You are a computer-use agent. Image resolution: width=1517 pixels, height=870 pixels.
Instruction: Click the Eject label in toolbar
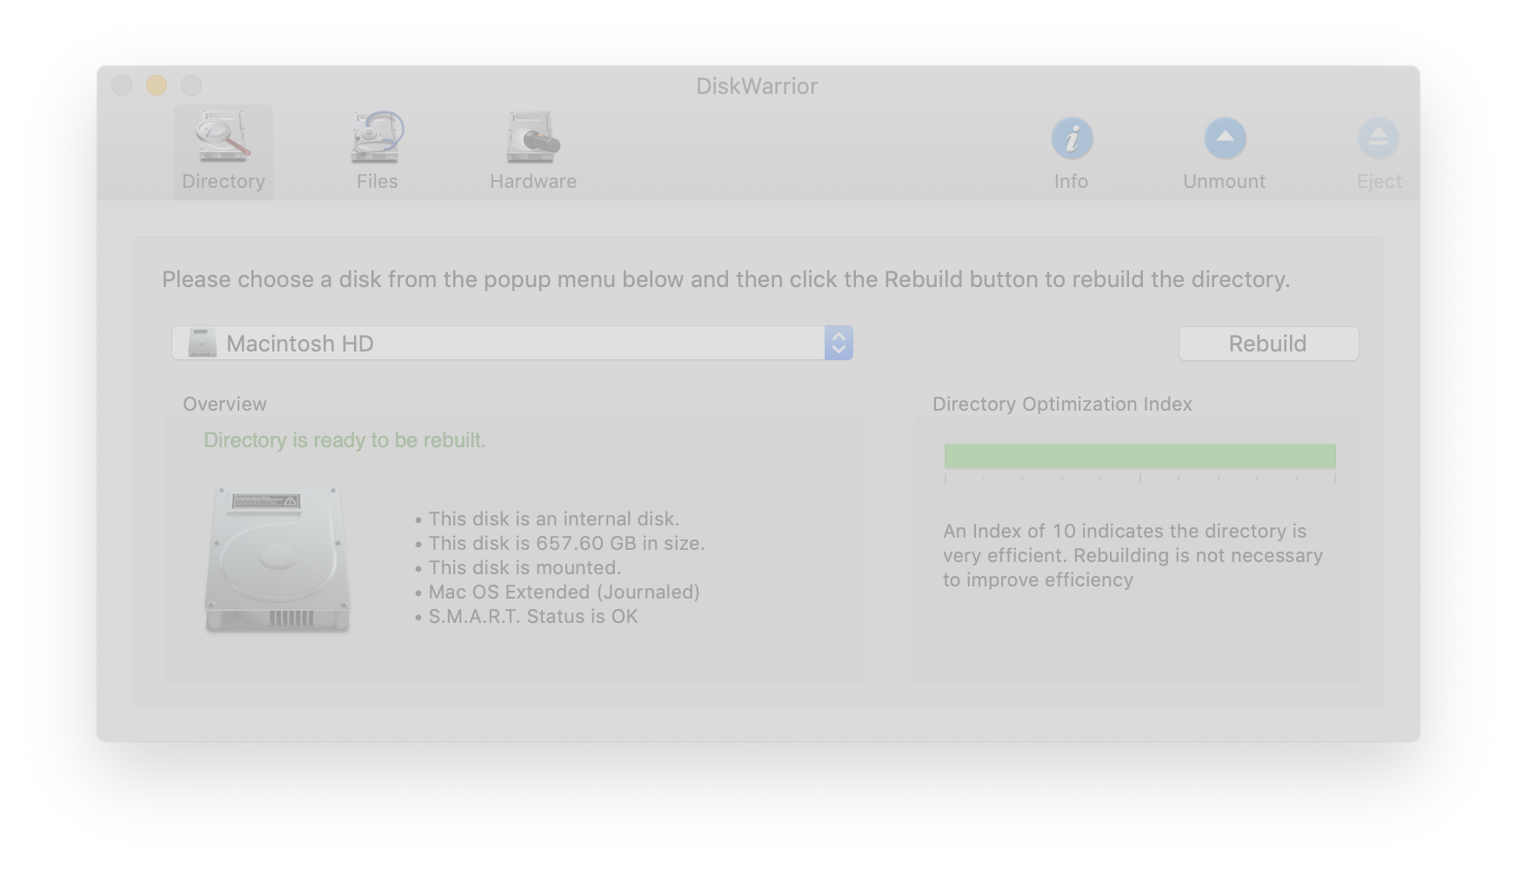click(1380, 181)
